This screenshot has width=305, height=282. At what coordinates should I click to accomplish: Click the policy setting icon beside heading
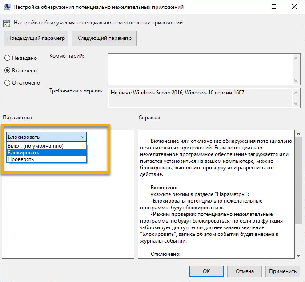[x=7, y=23]
